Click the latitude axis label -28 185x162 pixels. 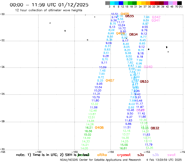point(2,121)
